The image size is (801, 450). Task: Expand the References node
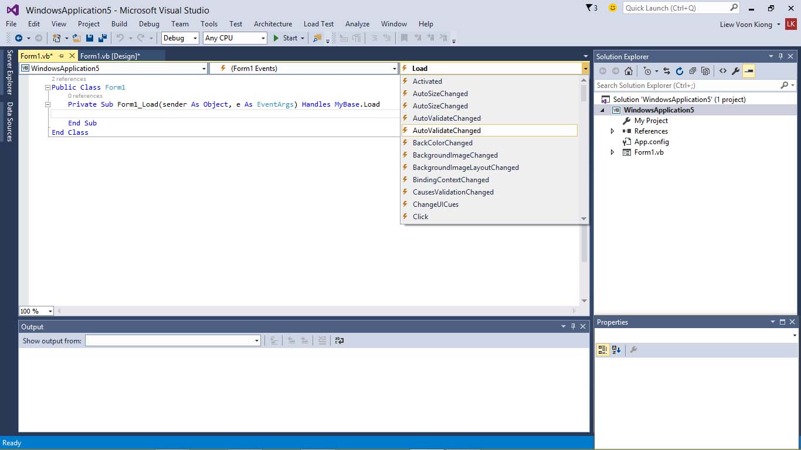pyautogui.click(x=613, y=131)
